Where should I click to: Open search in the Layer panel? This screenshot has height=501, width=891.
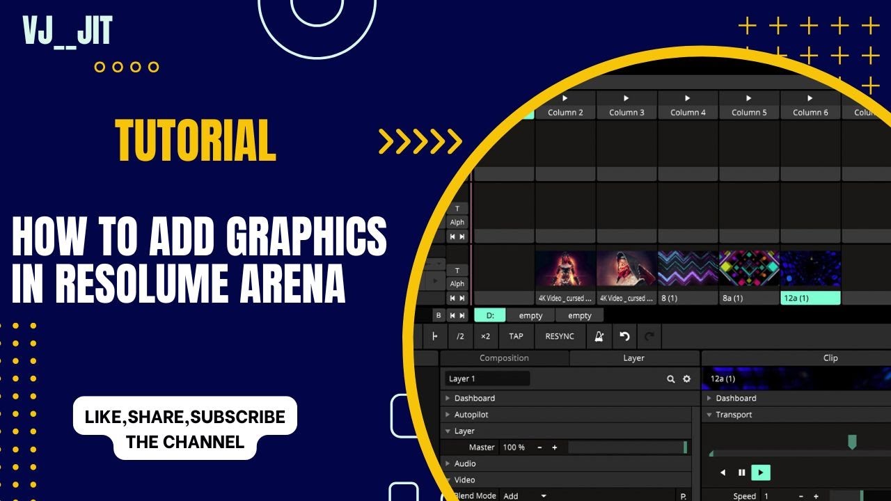pos(671,379)
